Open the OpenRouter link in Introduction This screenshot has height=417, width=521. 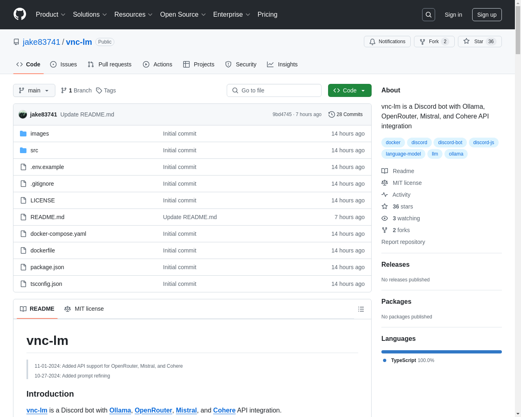153,410
